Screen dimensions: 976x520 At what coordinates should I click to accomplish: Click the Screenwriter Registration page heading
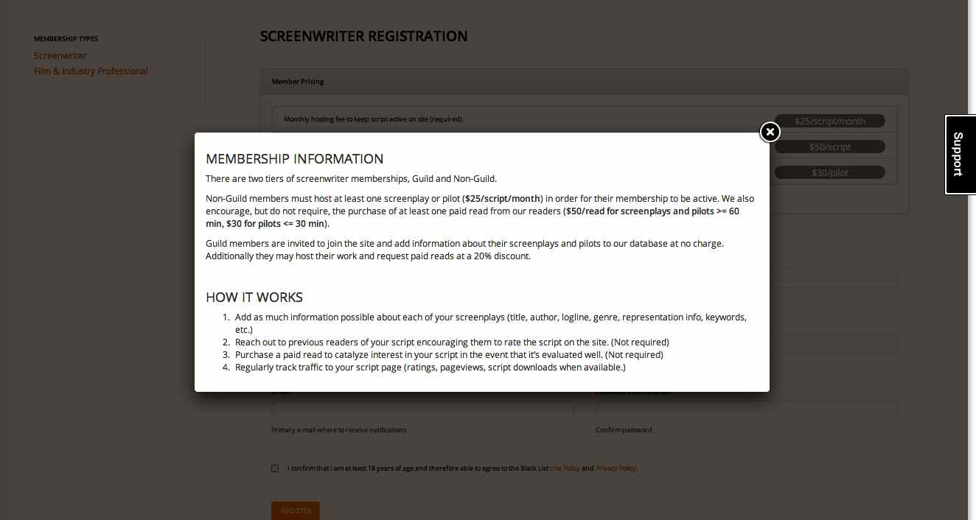[363, 36]
